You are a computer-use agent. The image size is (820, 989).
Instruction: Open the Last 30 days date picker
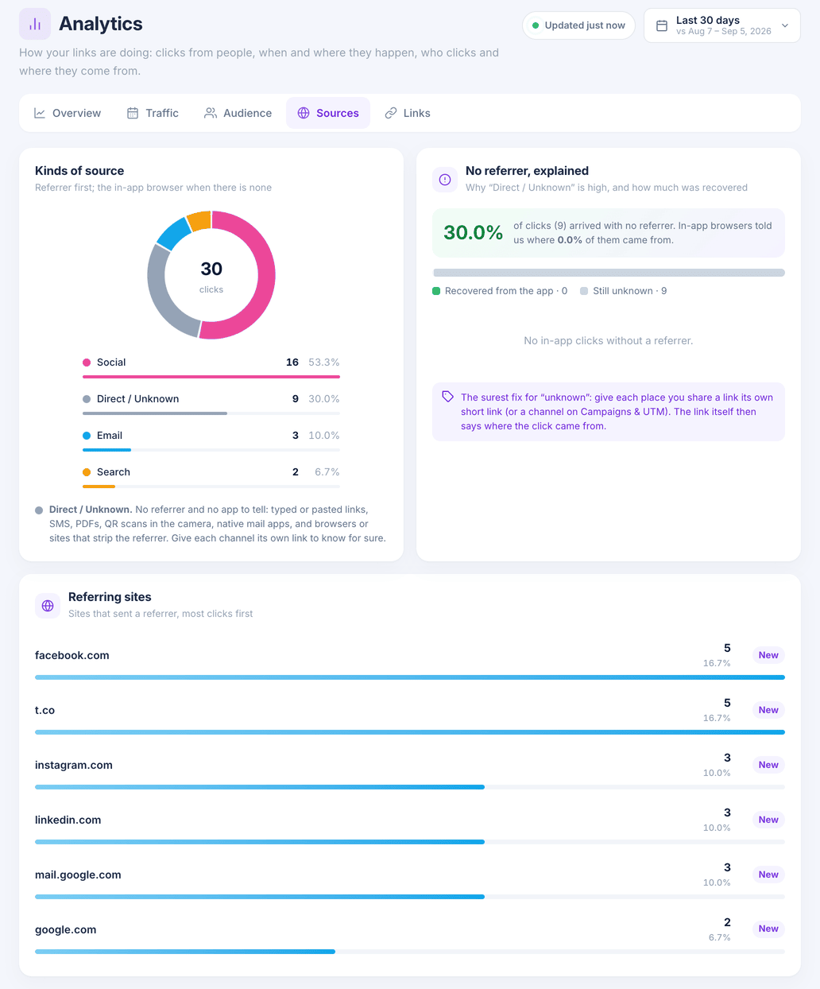pos(722,25)
